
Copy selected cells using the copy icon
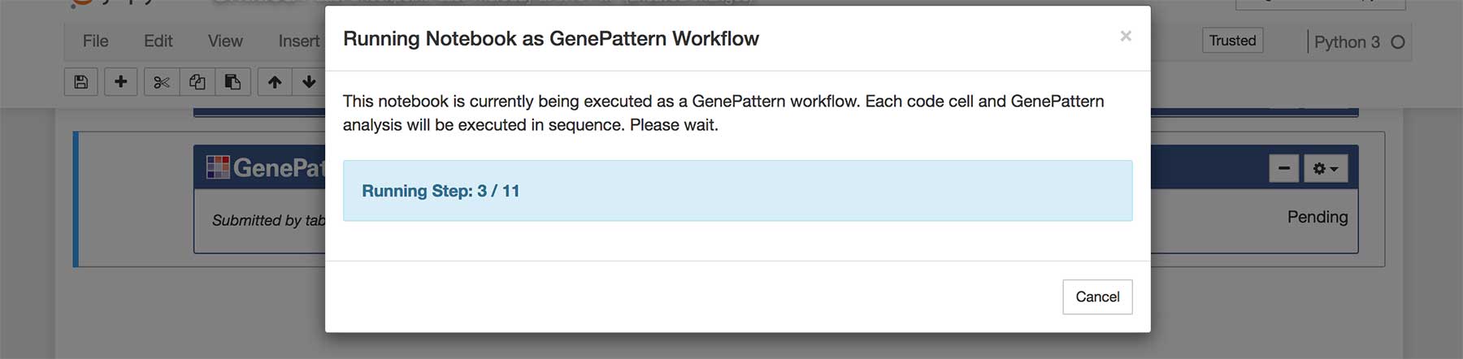tap(197, 82)
